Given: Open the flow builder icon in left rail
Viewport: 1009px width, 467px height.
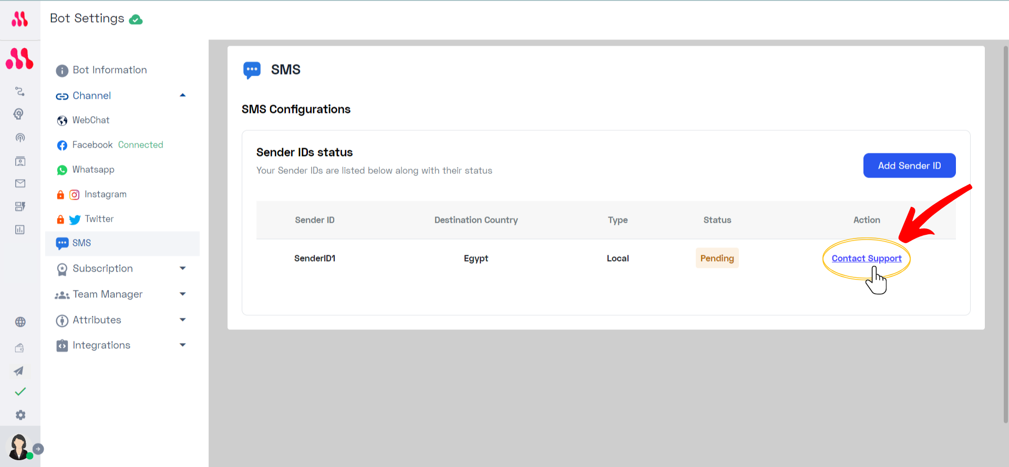Looking at the screenshot, I should pyautogui.click(x=20, y=91).
